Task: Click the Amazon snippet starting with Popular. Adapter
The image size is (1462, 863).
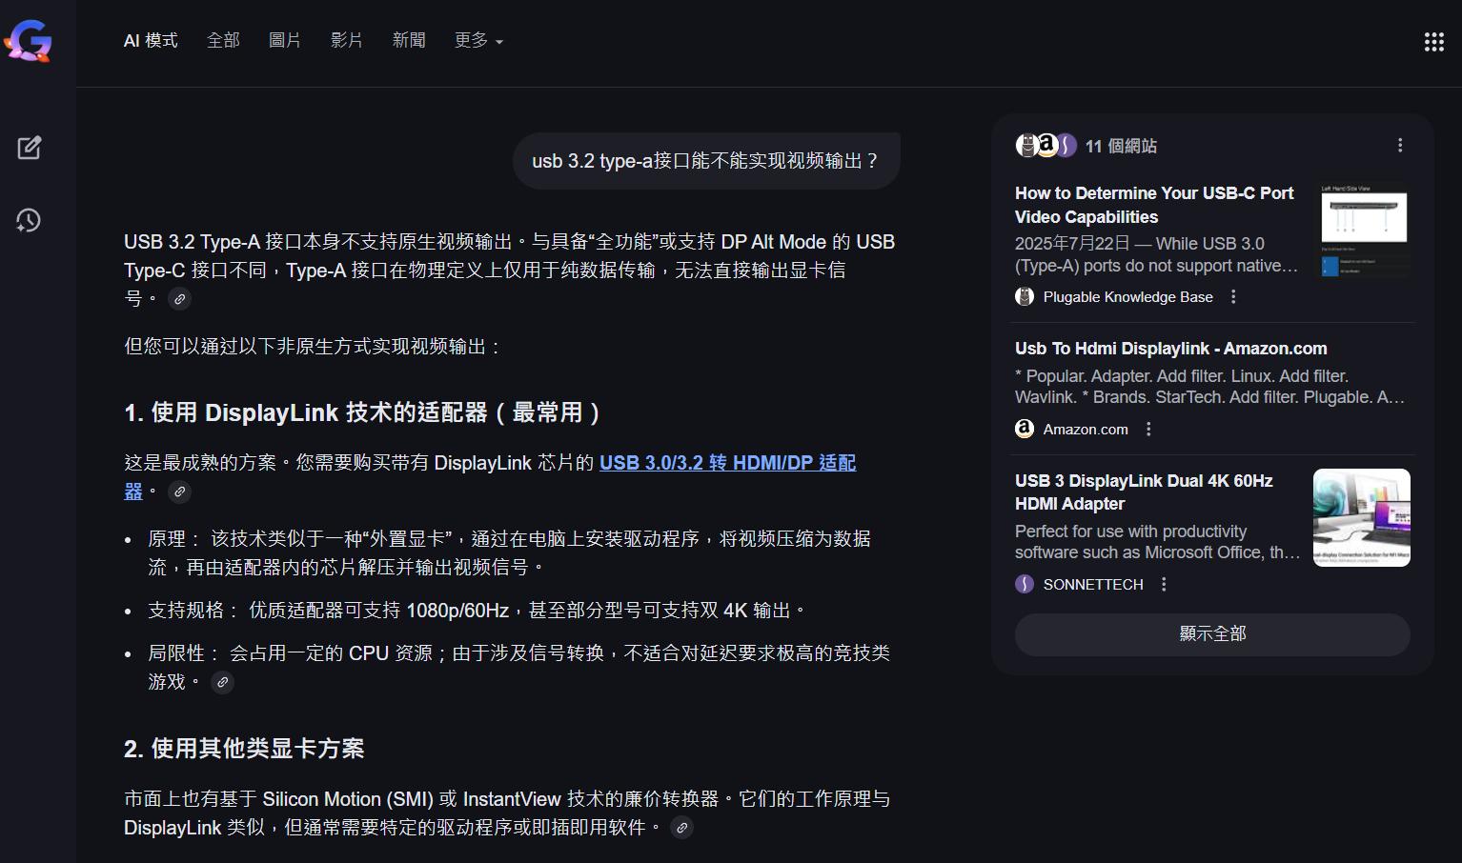Action: (x=1210, y=387)
